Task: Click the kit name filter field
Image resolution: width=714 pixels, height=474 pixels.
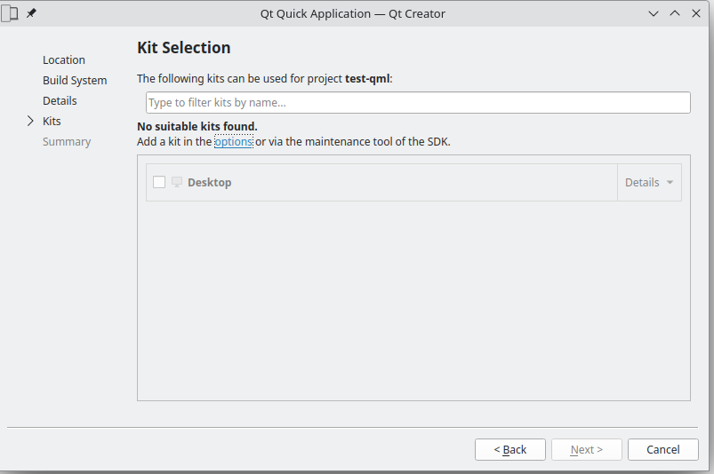Action: click(418, 103)
